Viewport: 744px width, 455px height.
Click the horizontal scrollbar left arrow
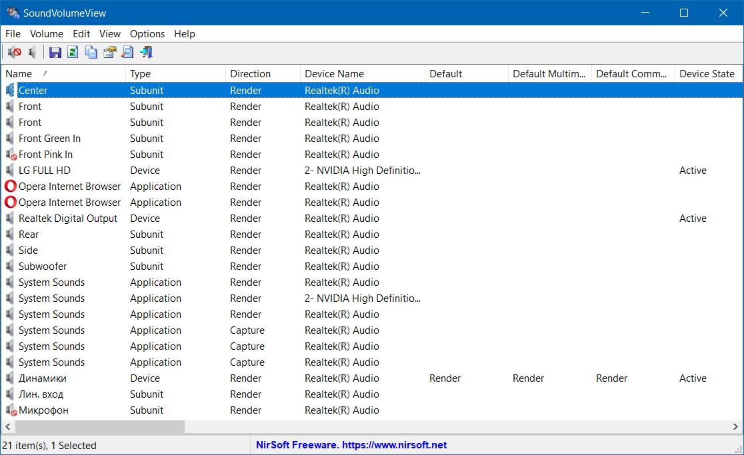[x=7, y=426]
